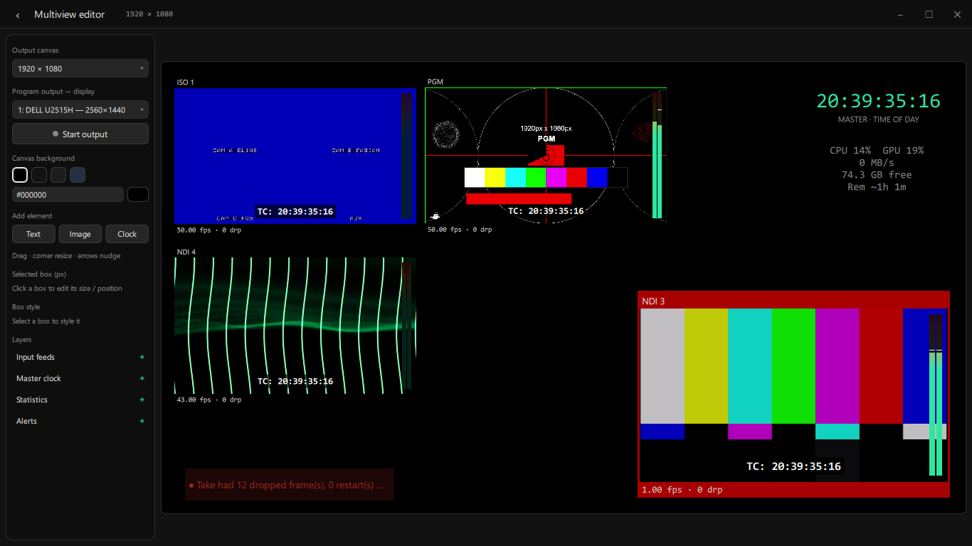Click the NDI 4 tile label
972x546 pixels.
tap(186, 252)
